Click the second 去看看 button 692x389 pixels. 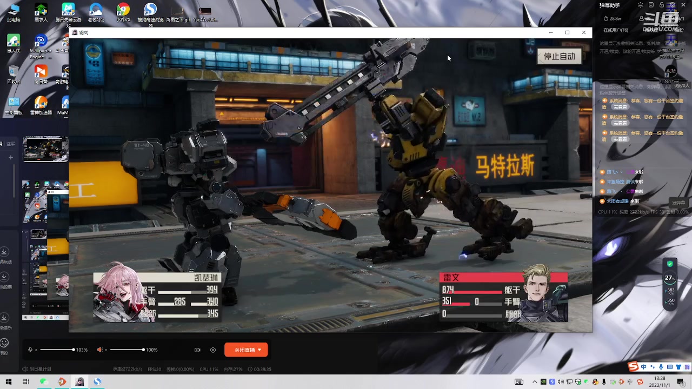click(x=620, y=123)
